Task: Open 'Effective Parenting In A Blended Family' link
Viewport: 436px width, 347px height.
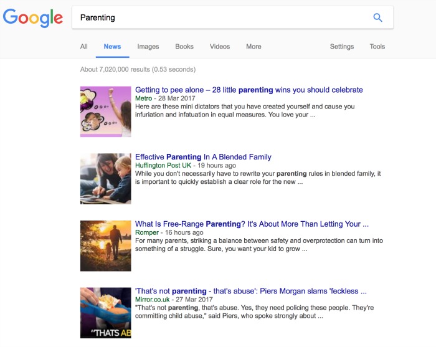Action: pyautogui.click(x=203, y=157)
